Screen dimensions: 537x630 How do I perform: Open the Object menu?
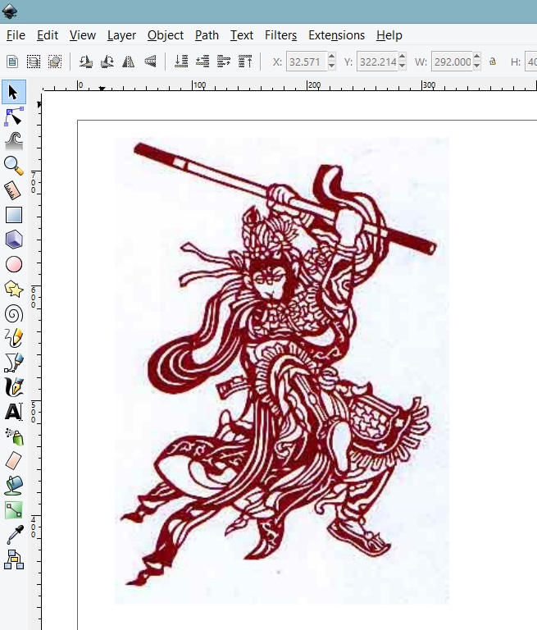(x=166, y=35)
